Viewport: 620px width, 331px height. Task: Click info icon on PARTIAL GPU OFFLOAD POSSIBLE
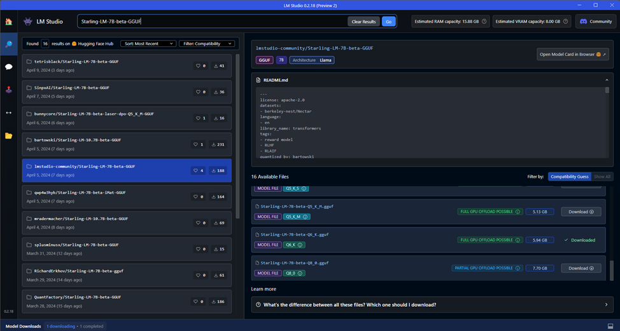(x=517, y=268)
